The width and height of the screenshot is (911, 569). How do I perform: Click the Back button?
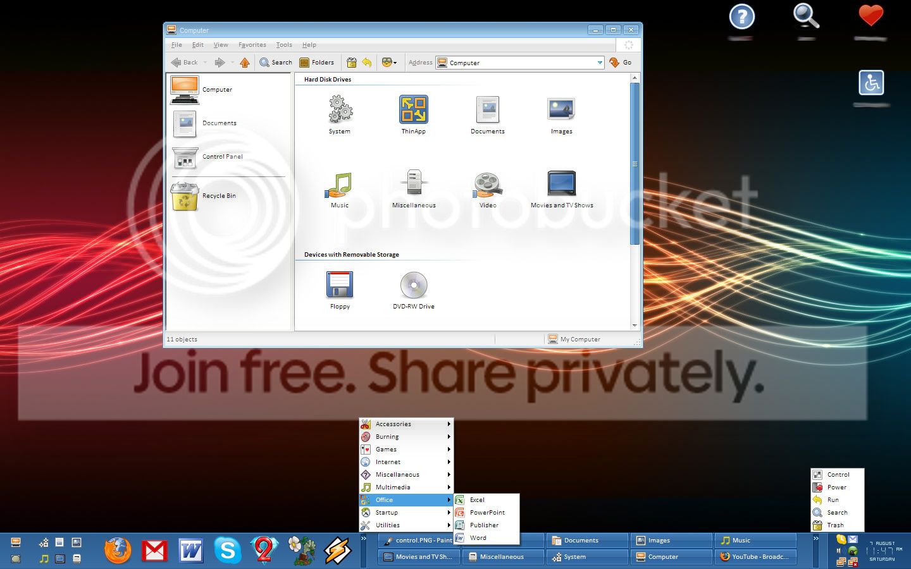tap(184, 63)
